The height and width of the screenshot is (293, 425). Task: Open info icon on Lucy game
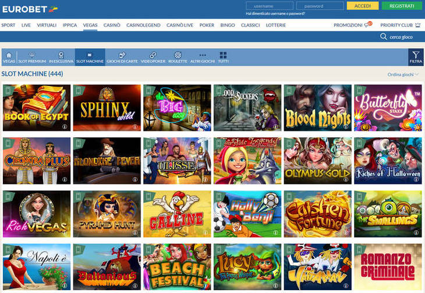pyautogui.click(x=275, y=285)
